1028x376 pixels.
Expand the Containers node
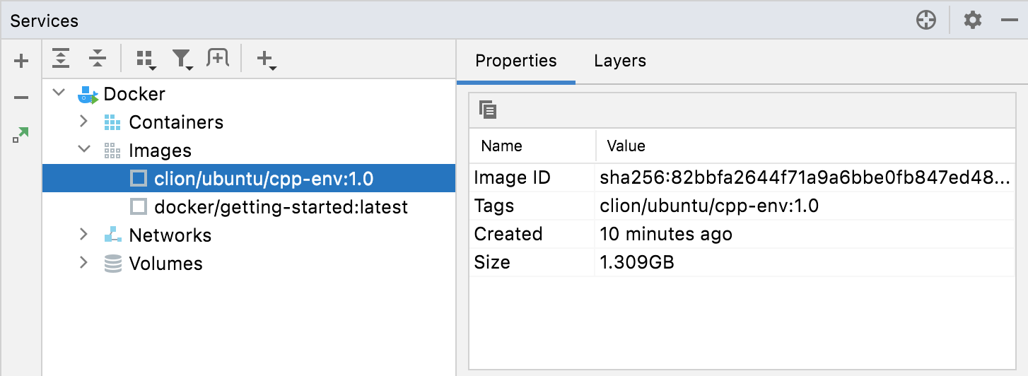pyautogui.click(x=84, y=122)
